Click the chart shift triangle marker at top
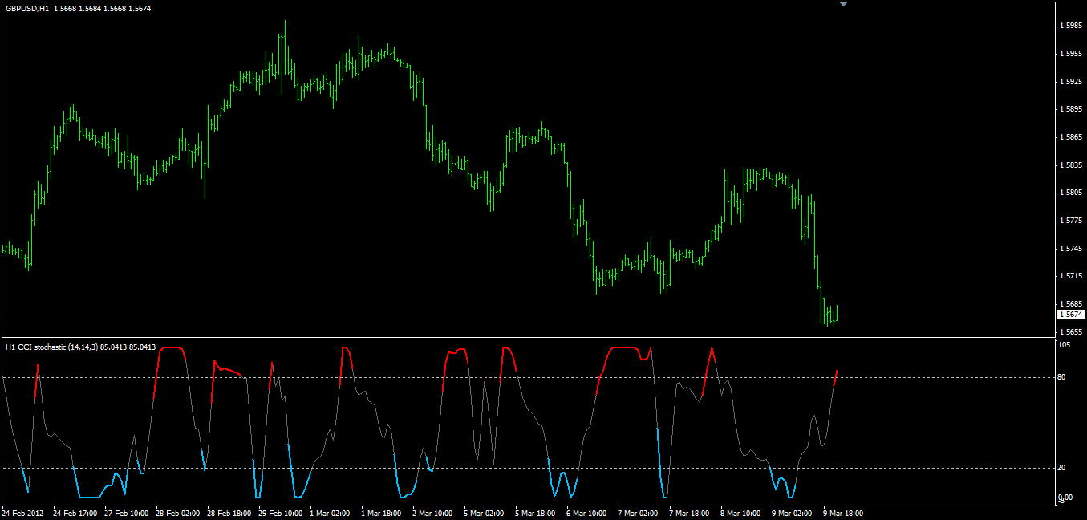The image size is (1087, 520). tap(842, 4)
